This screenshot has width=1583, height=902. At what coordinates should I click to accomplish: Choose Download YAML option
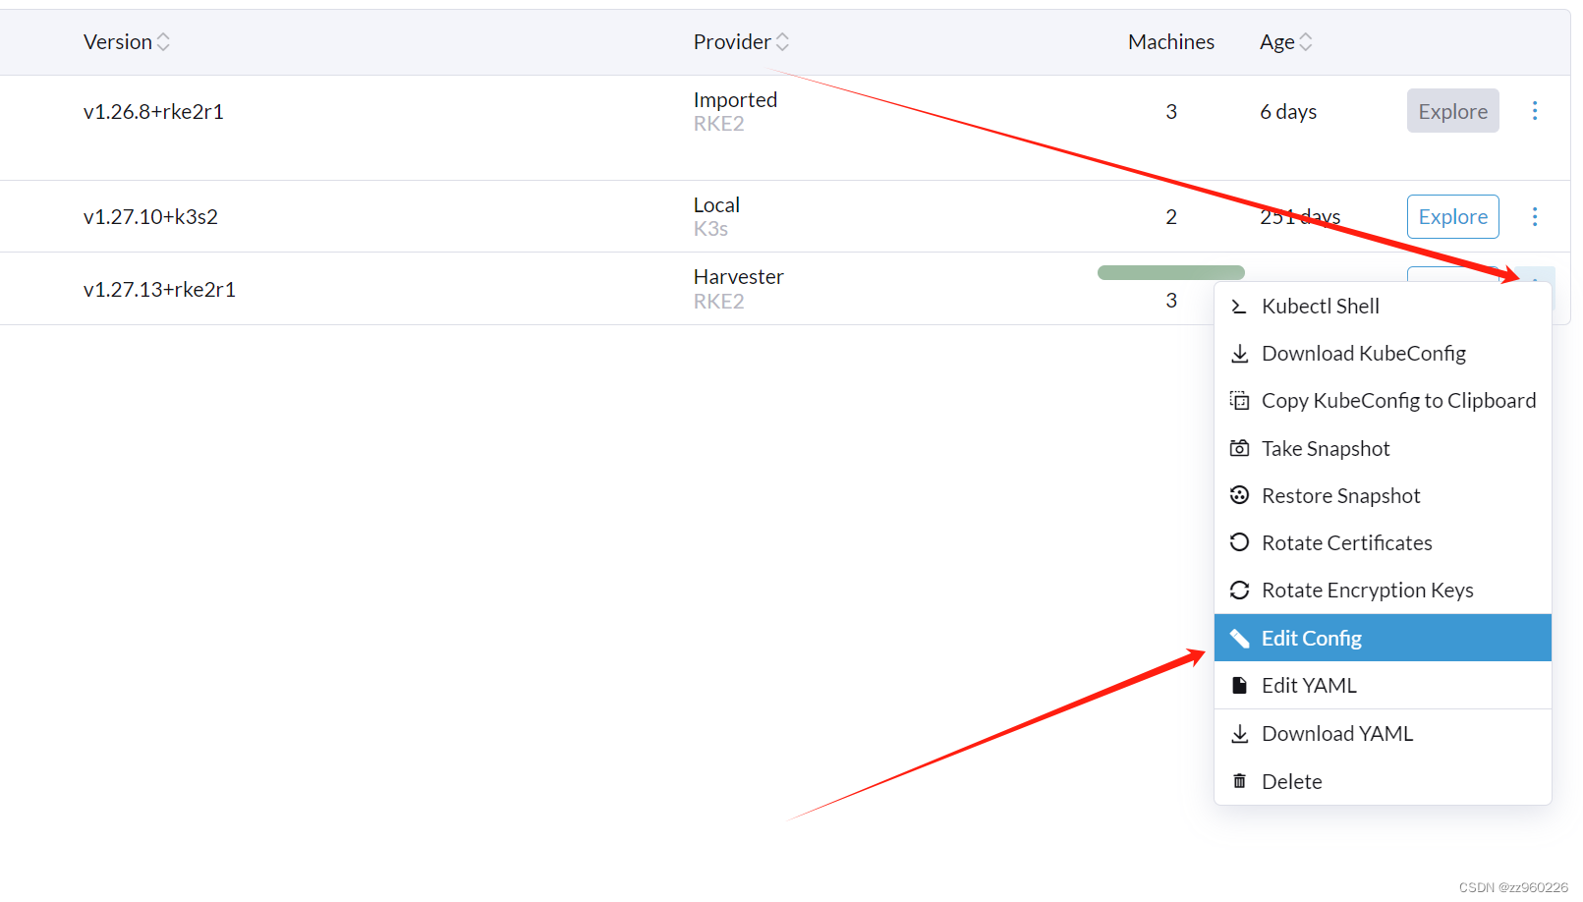(1383, 734)
